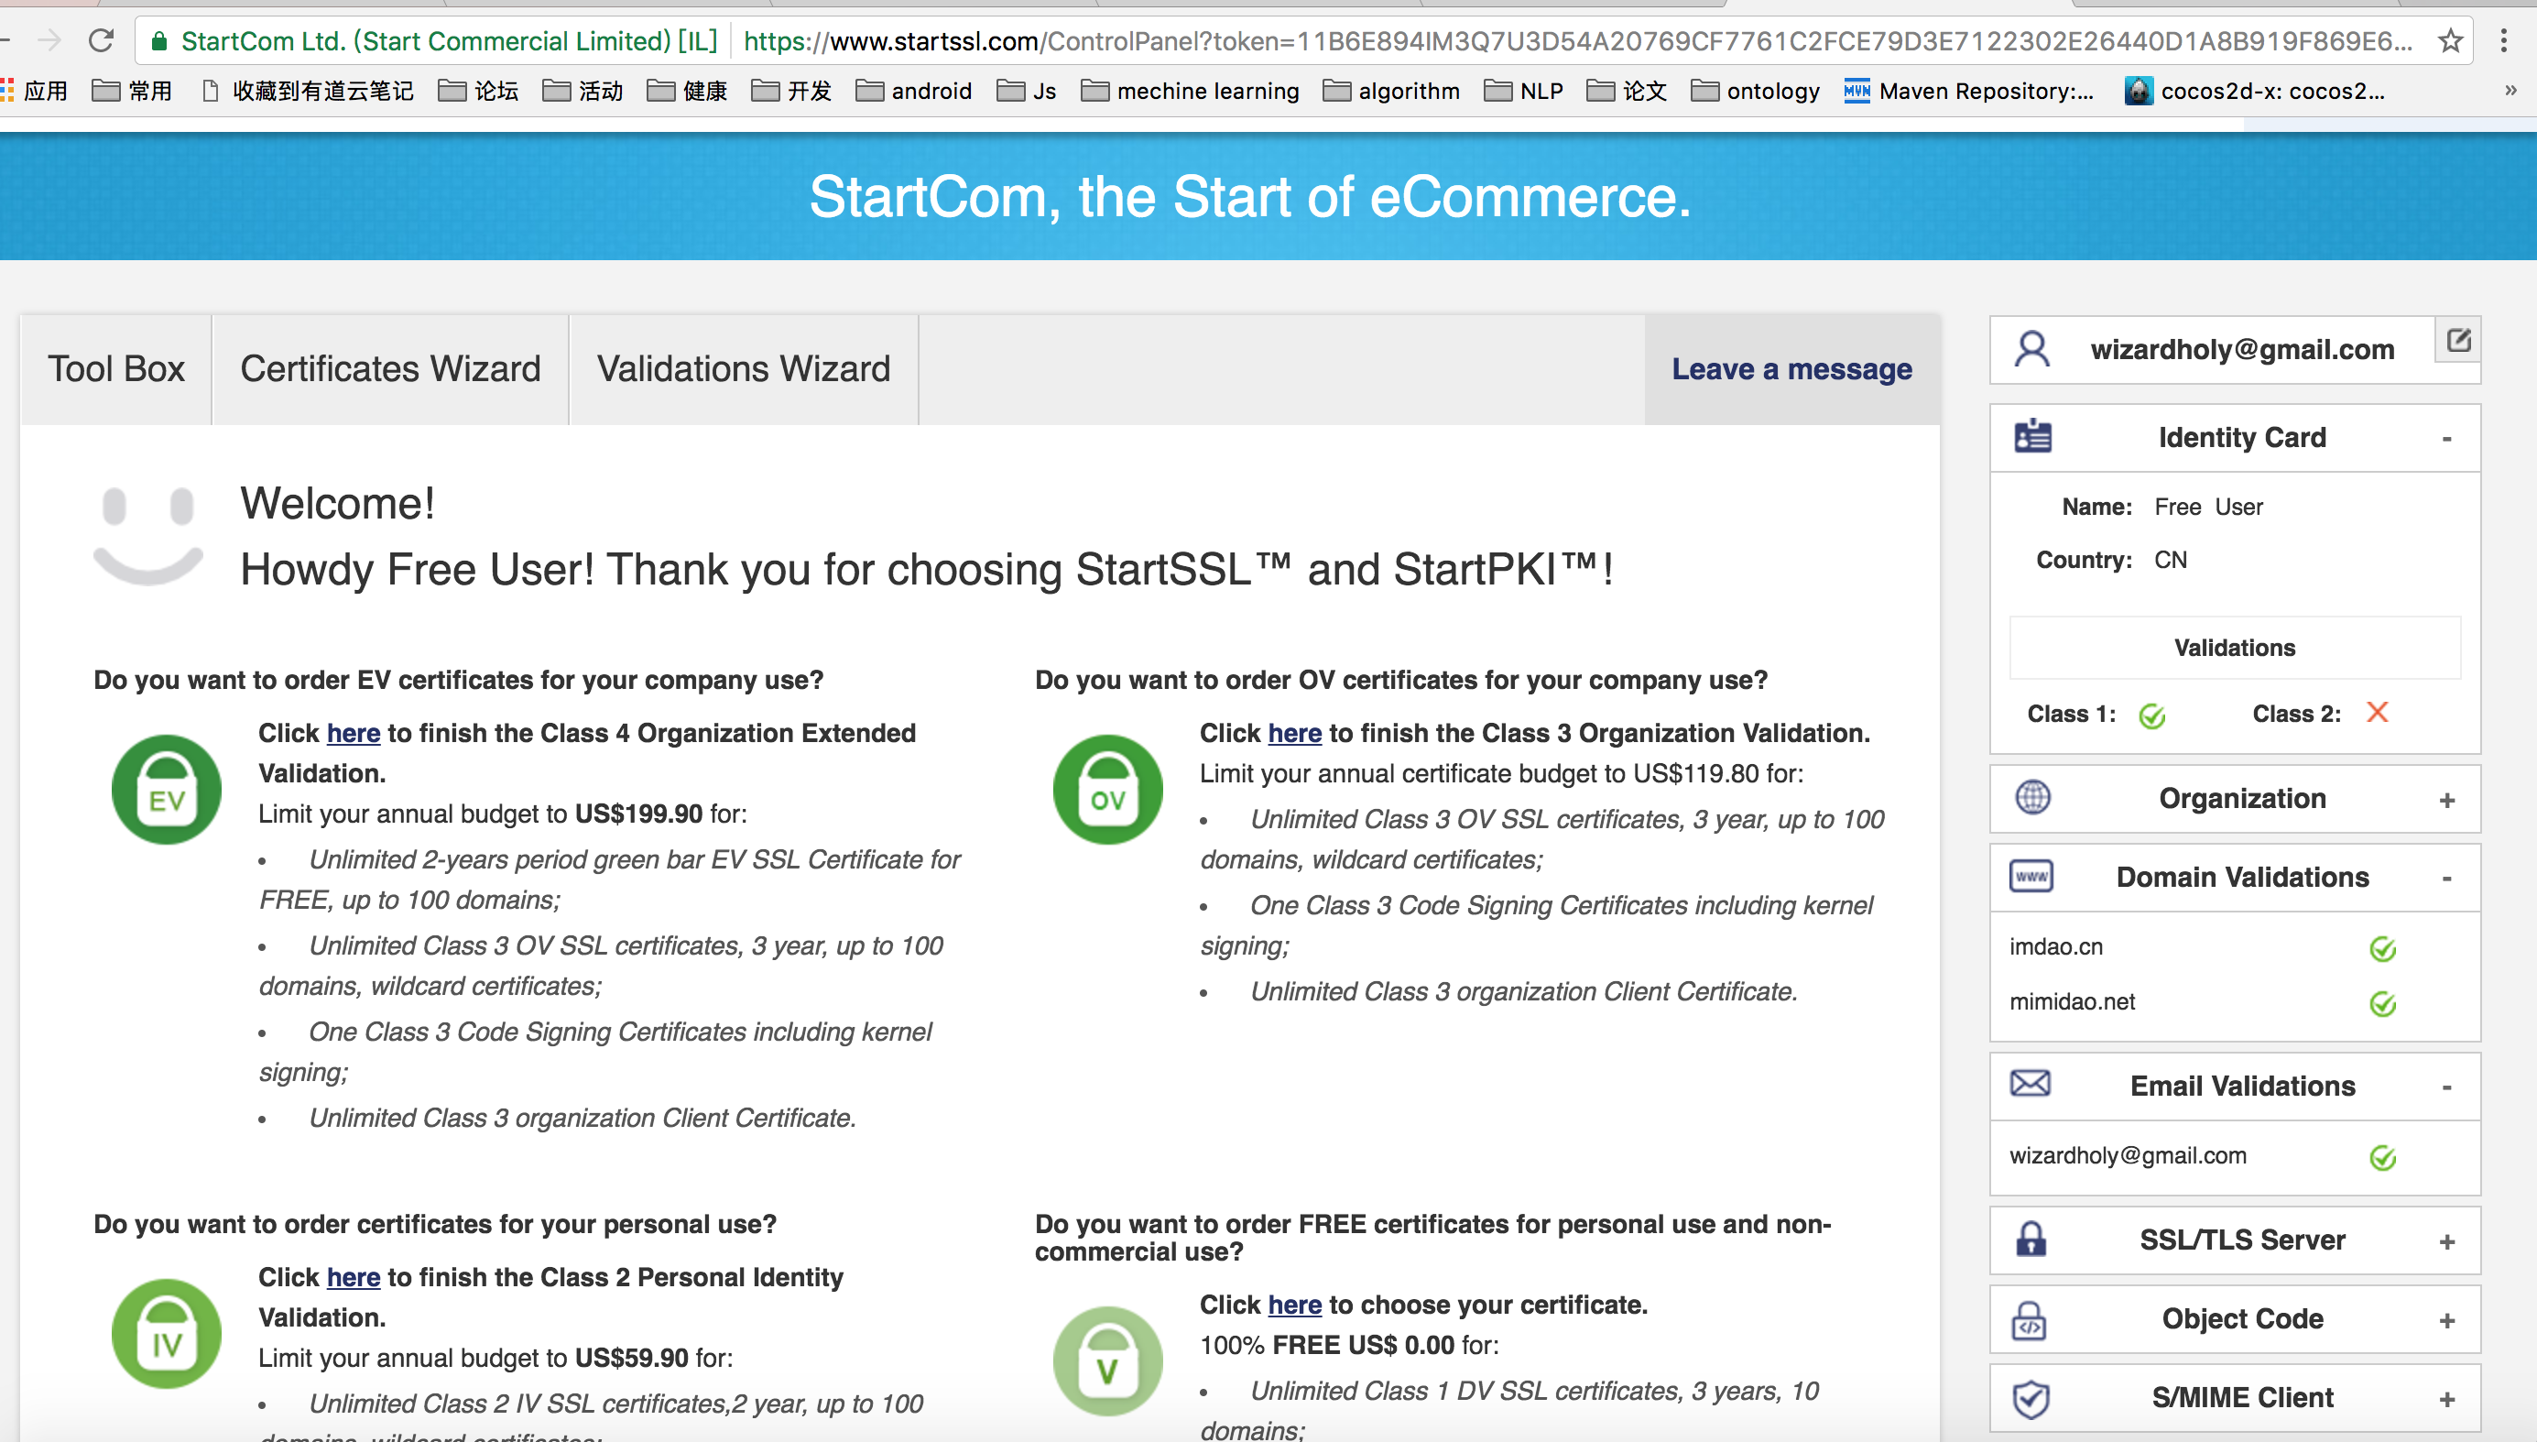Click the Email Validations envelope icon
The width and height of the screenshot is (2537, 1442).
2031,1084
